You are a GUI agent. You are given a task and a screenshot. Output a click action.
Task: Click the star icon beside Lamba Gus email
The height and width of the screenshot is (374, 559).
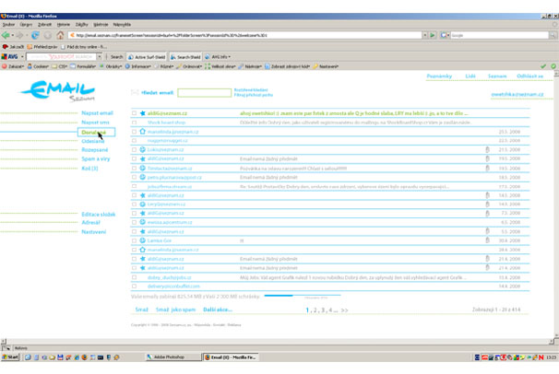142,240
